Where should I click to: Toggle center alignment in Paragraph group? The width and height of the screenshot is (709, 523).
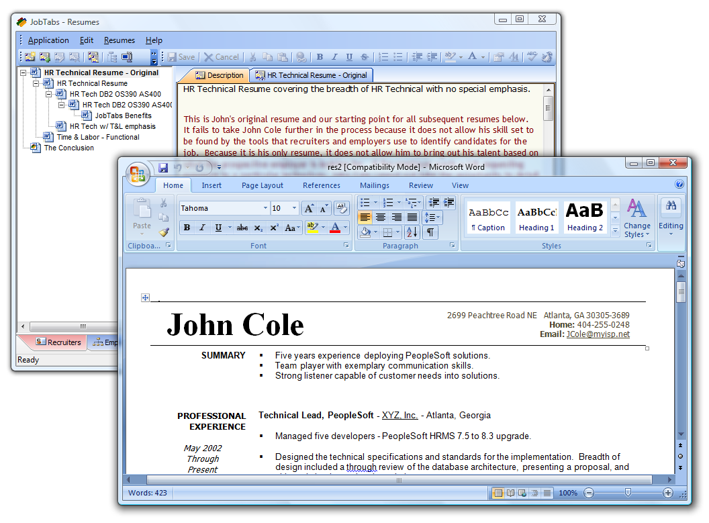pos(381,217)
